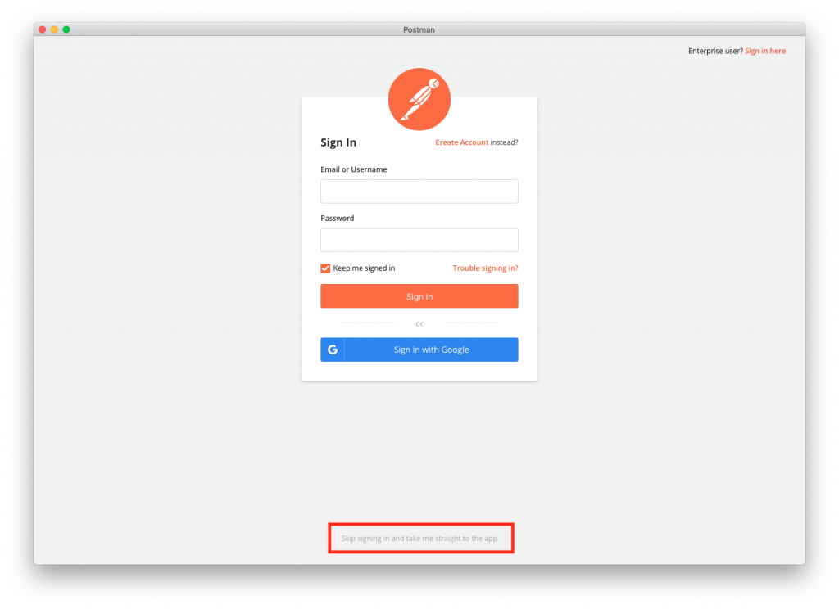This screenshot has width=839, height=609.
Task: Click the Google G icon
Action: click(x=333, y=350)
